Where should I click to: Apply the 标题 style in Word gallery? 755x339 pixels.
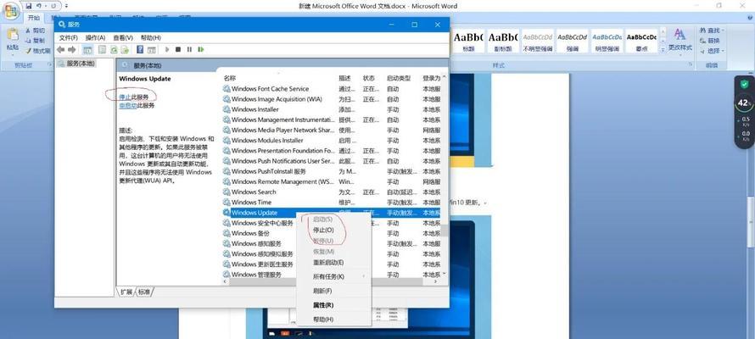(x=468, y=41)
